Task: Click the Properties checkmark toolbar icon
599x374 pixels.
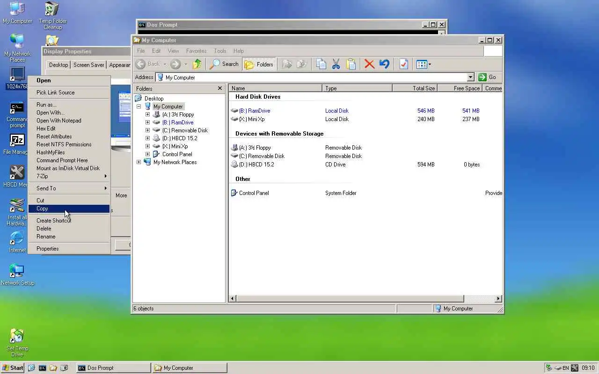Action: 403,64
